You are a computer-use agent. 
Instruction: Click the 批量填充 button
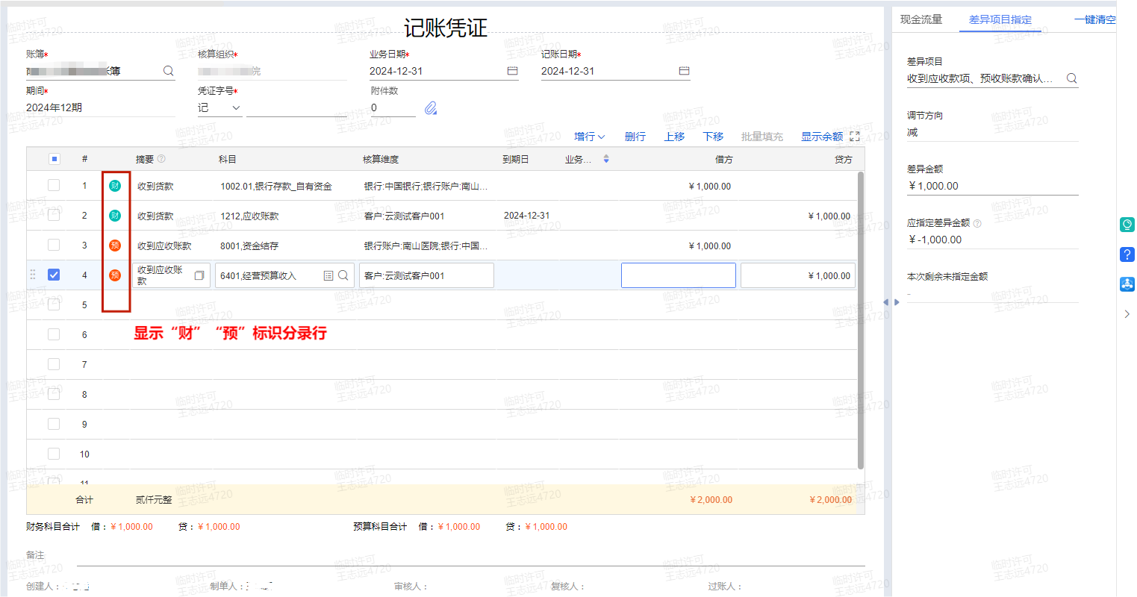pyautogui.click(x=762, y=137)
